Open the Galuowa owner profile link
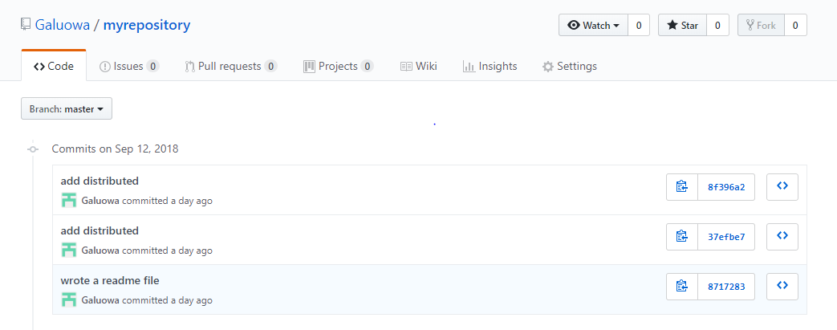Viewport: 837px width, 330px height. point(62,25)
